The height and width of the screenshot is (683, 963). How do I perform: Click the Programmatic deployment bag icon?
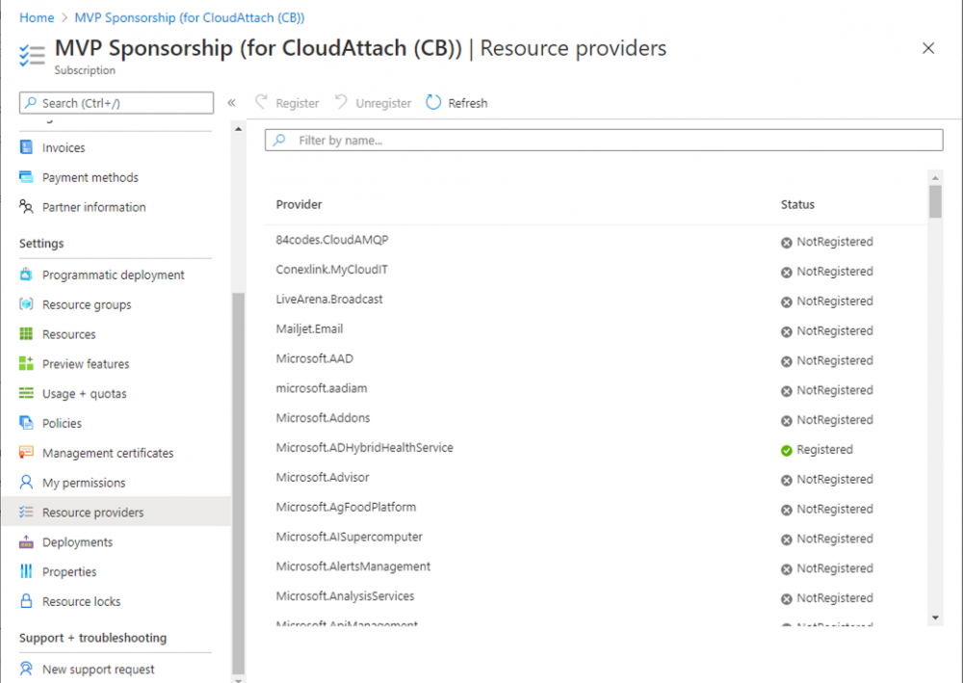point(26,274)
